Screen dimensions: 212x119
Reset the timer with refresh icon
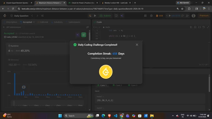pos(182,16)
